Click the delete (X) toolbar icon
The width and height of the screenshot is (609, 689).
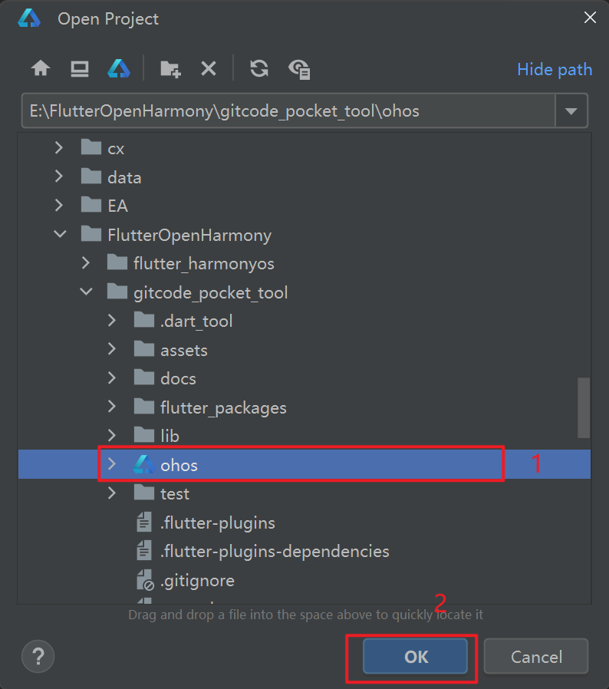[x=209, y=68]
